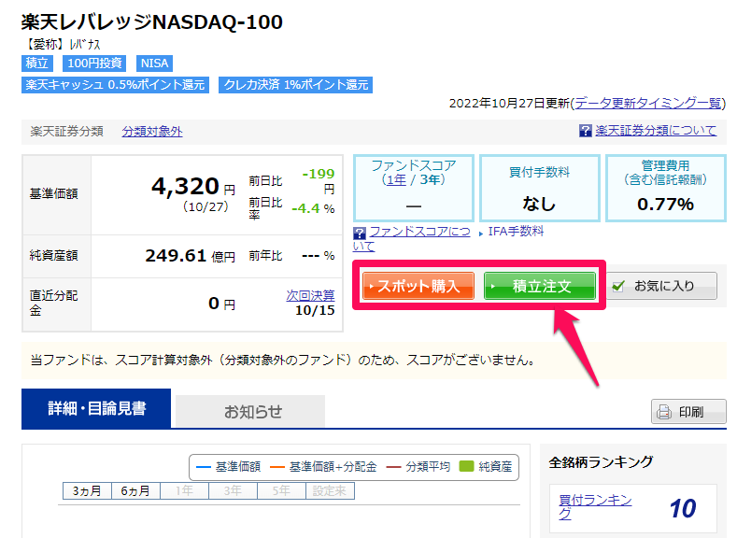Toggle the お気に入り favorite checkbox
The height and width of the screenshot is (538, 737).
(x=618, y=286)
